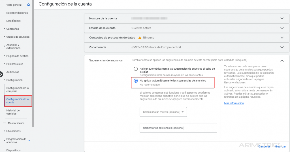Click the round arrow button on the left edge of the sidebar

pos(1,74)
